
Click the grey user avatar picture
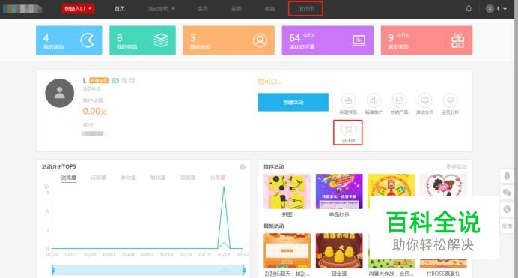(x=59, y=93)
